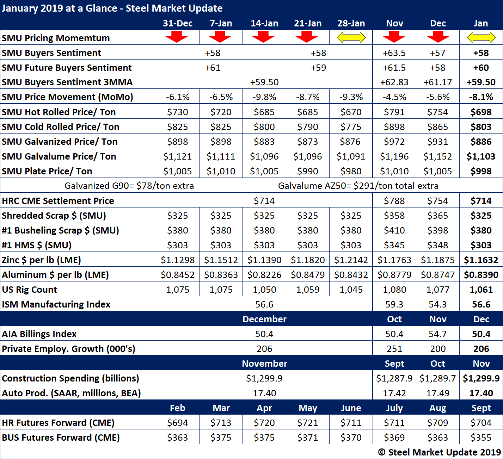The image size is (503, 459).
Task: Click the Galvanized G90 extra note
Action: point(129,186)
